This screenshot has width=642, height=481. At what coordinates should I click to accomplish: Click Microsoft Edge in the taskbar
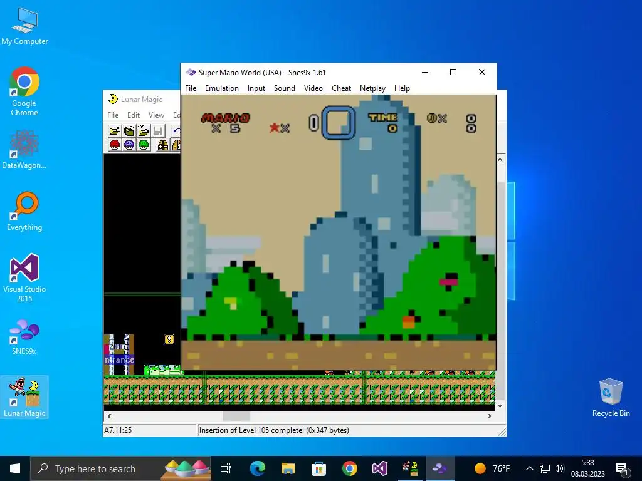258,468
